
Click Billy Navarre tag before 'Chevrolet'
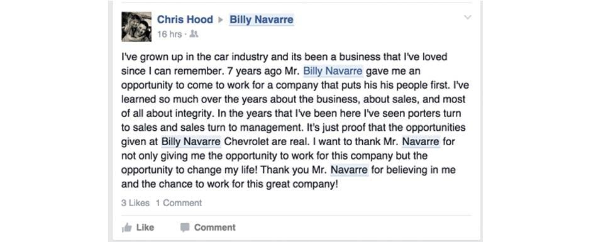coord(191,141)
